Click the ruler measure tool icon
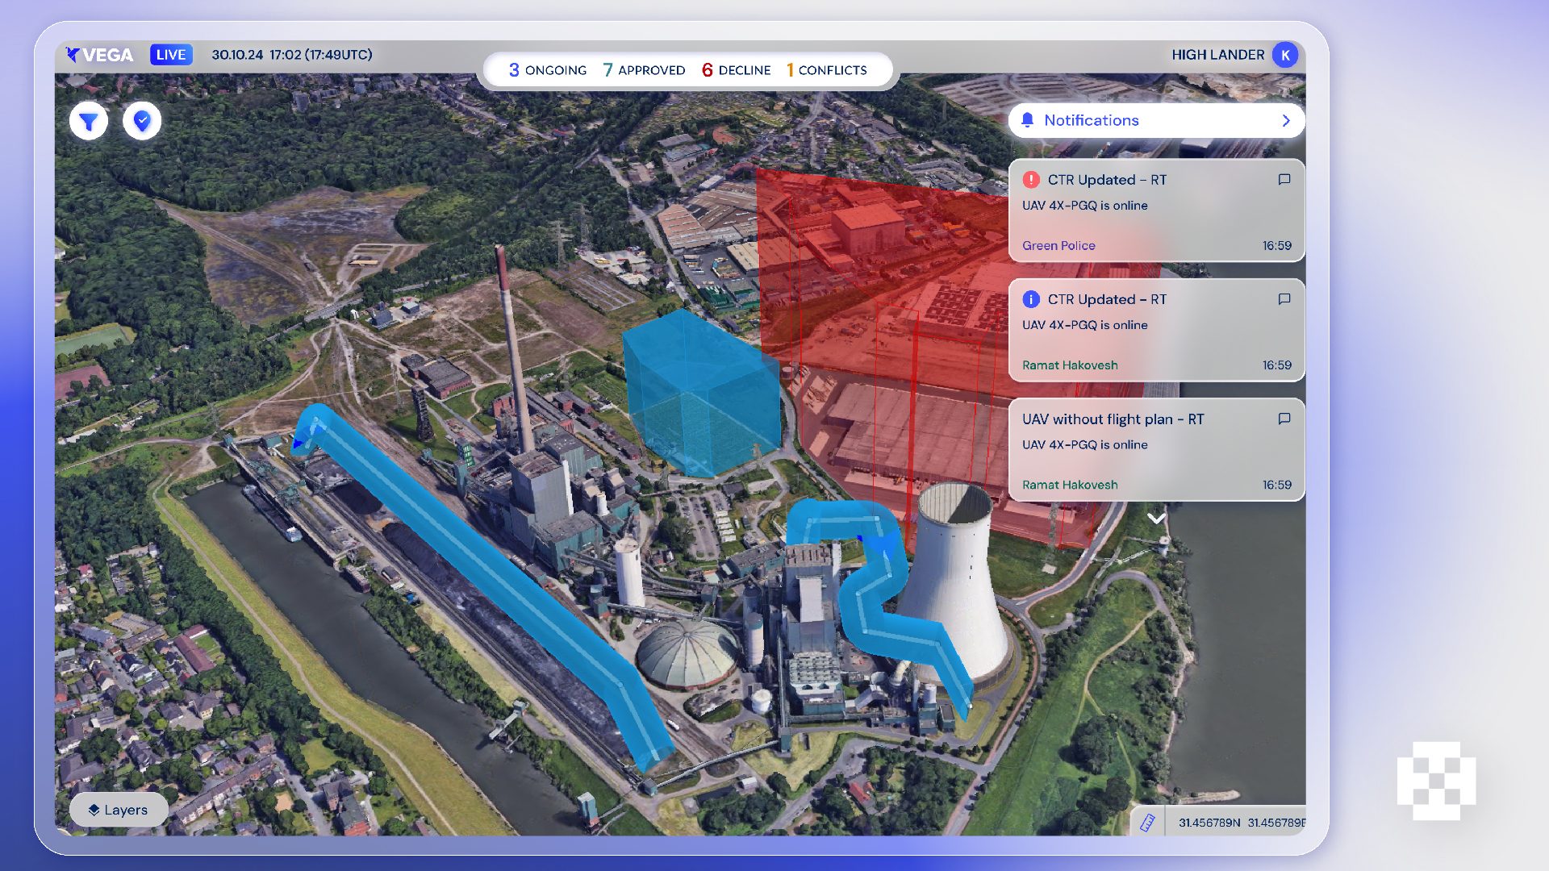Image resolution: width=1549 pixels, height=871 pixels. click(1147, 822)
